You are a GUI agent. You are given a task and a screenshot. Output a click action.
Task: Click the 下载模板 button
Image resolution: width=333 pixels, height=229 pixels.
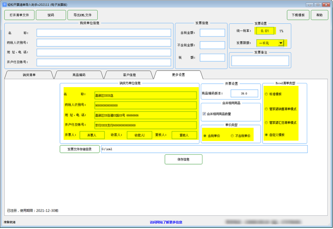[298, 15]
